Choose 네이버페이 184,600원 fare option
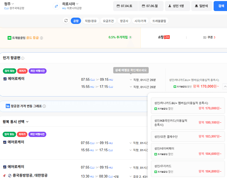This screenshot has height=178, width=227. (x=188, y=151)
